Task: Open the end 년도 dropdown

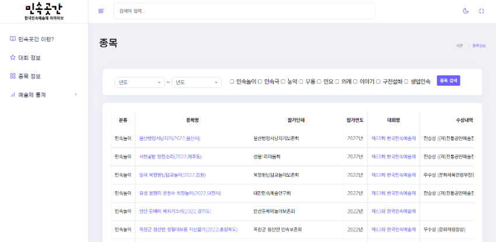Action: [197, 83]
